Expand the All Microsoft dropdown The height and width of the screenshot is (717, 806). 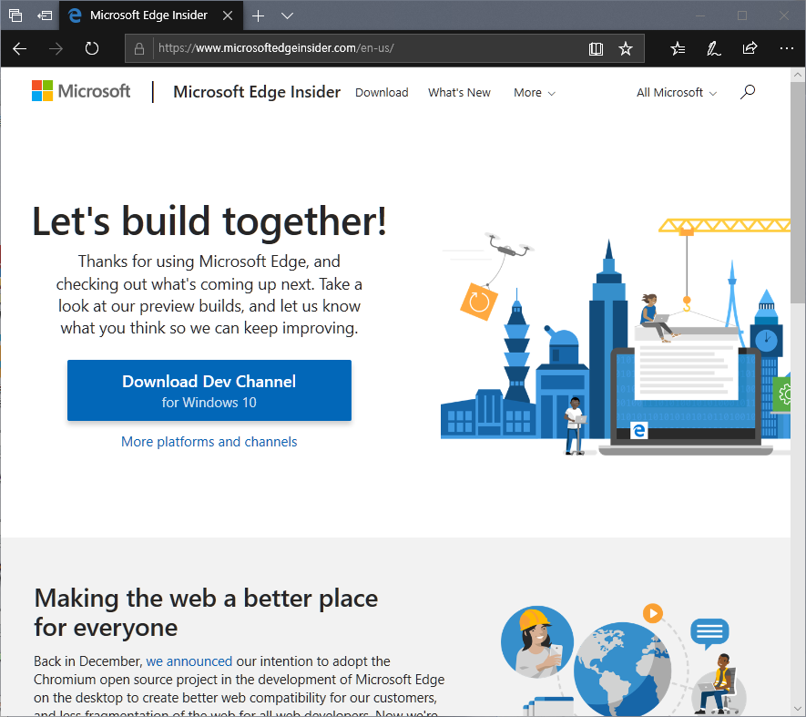(x=677, y=93)
